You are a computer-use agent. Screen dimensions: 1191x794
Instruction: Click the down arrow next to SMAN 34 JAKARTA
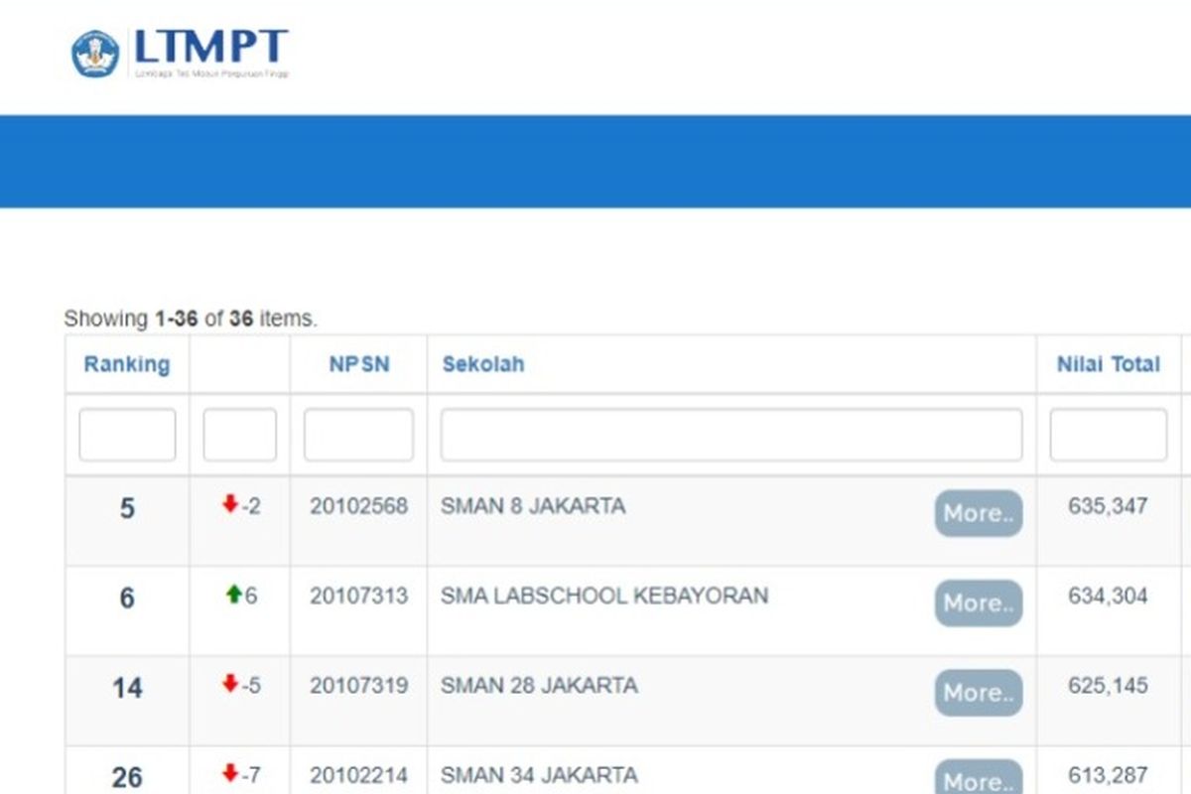point(230,773)
